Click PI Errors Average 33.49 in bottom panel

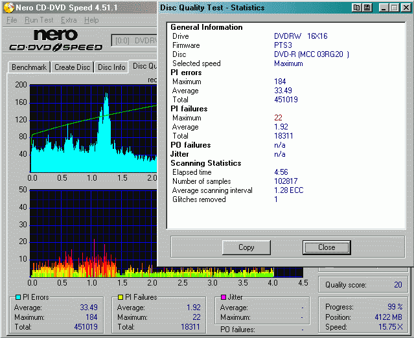[89, 308]
